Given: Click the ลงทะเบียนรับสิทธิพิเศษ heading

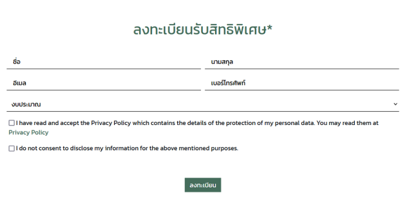Looking at the screenshot, I should tap(200, 29).
